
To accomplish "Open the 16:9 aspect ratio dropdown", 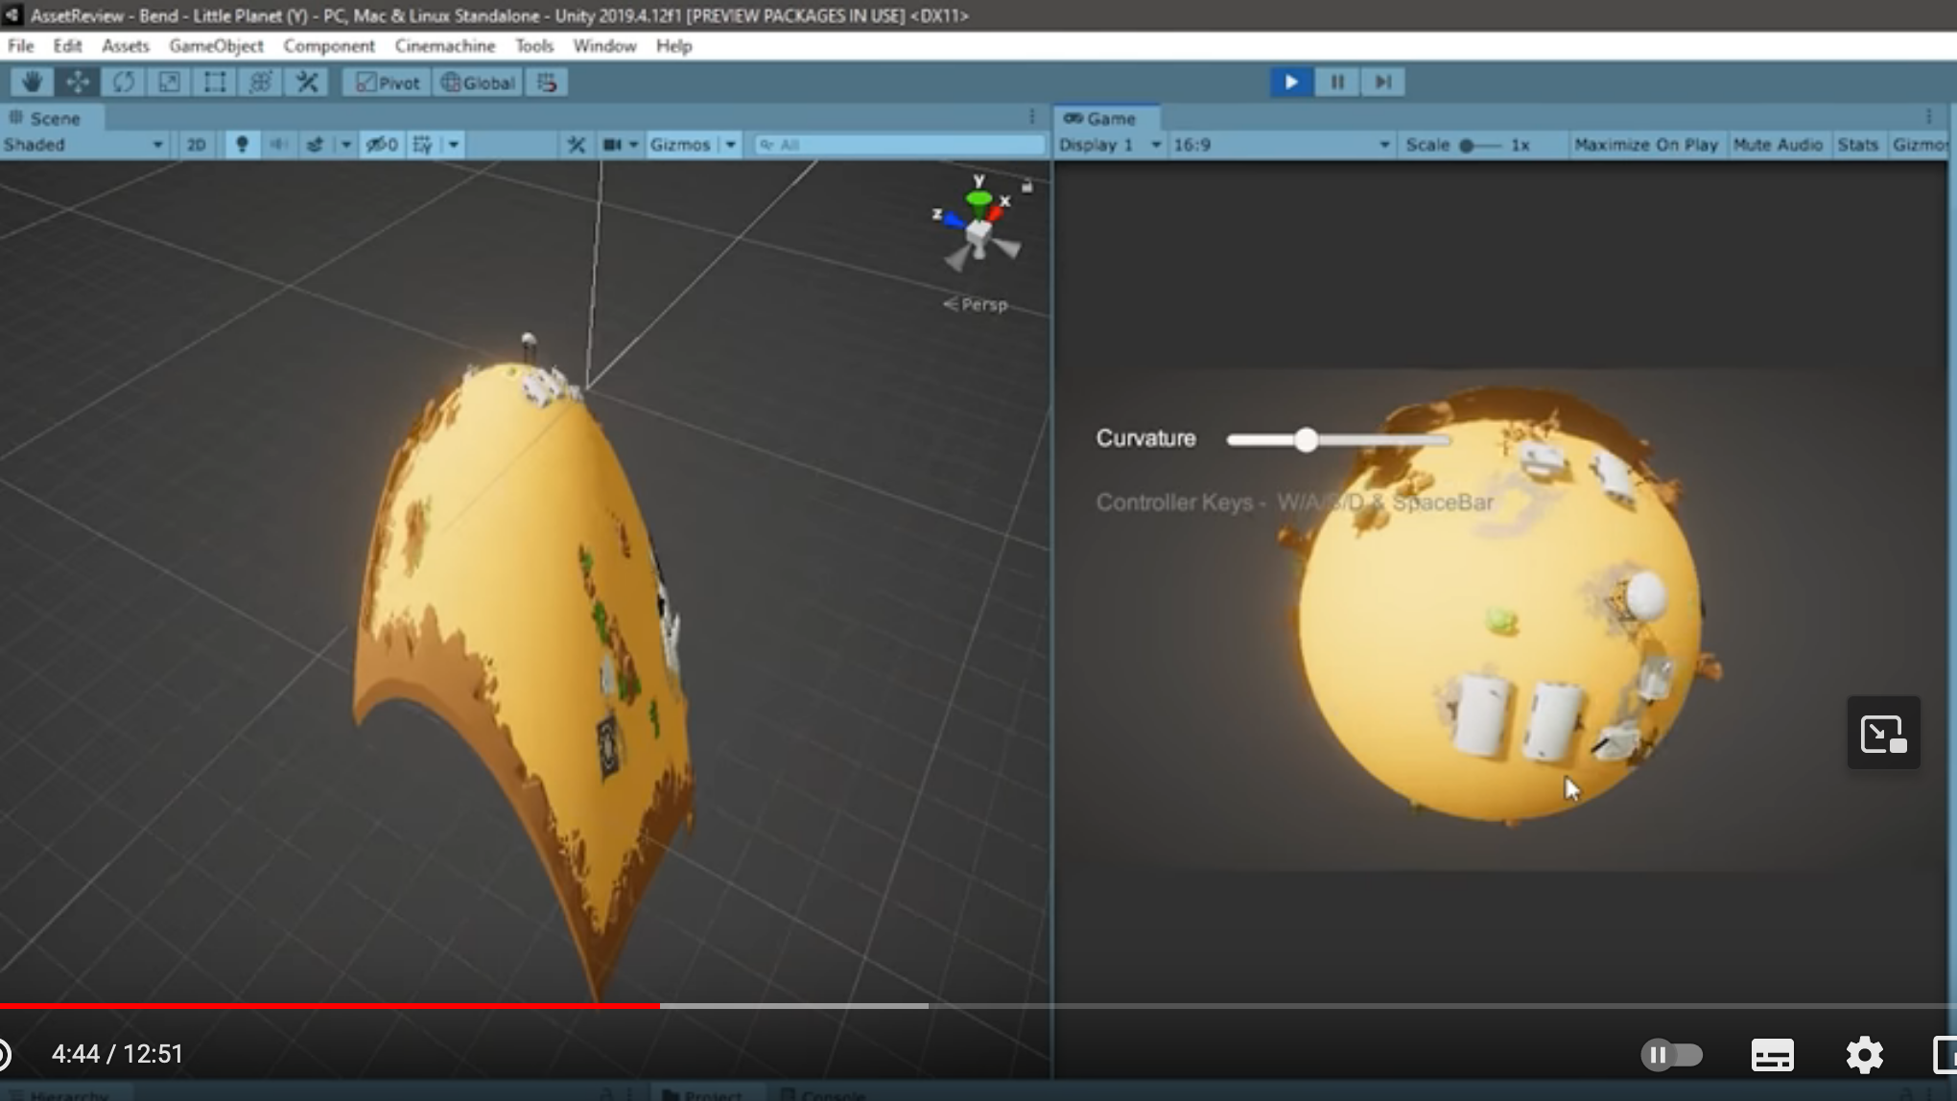I will point(1282,145).
